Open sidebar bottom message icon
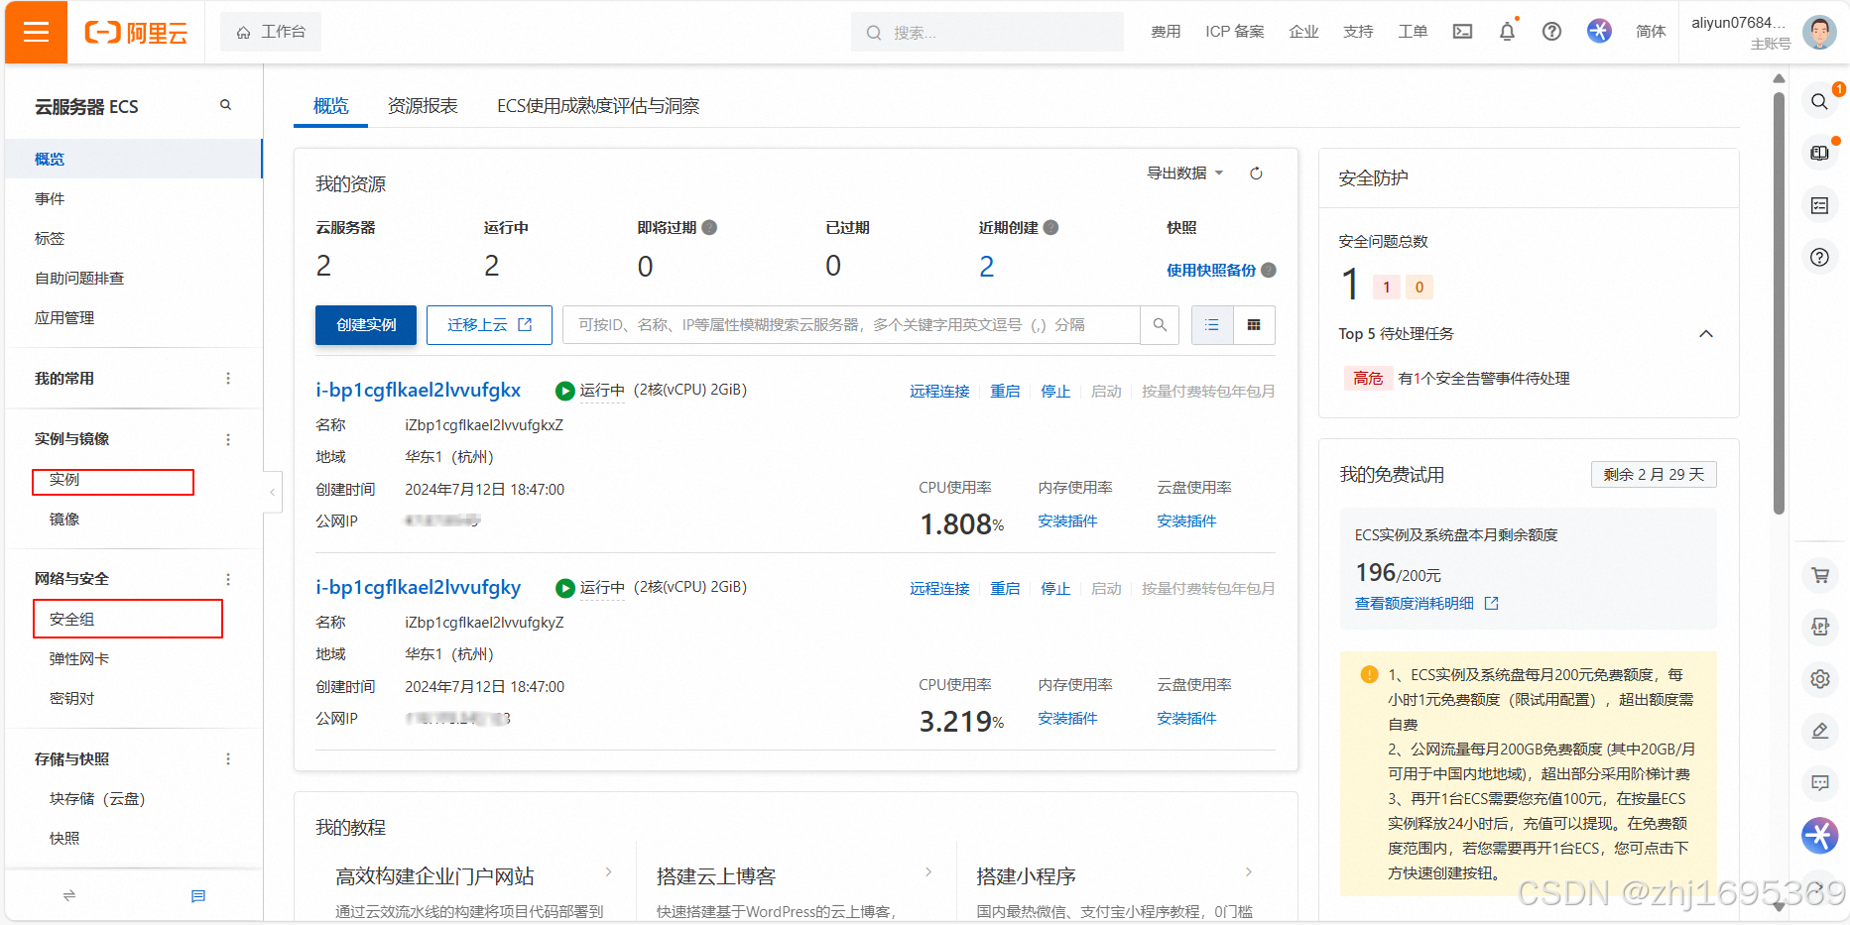Screen dimensions: 1850x925 (198, 895)
